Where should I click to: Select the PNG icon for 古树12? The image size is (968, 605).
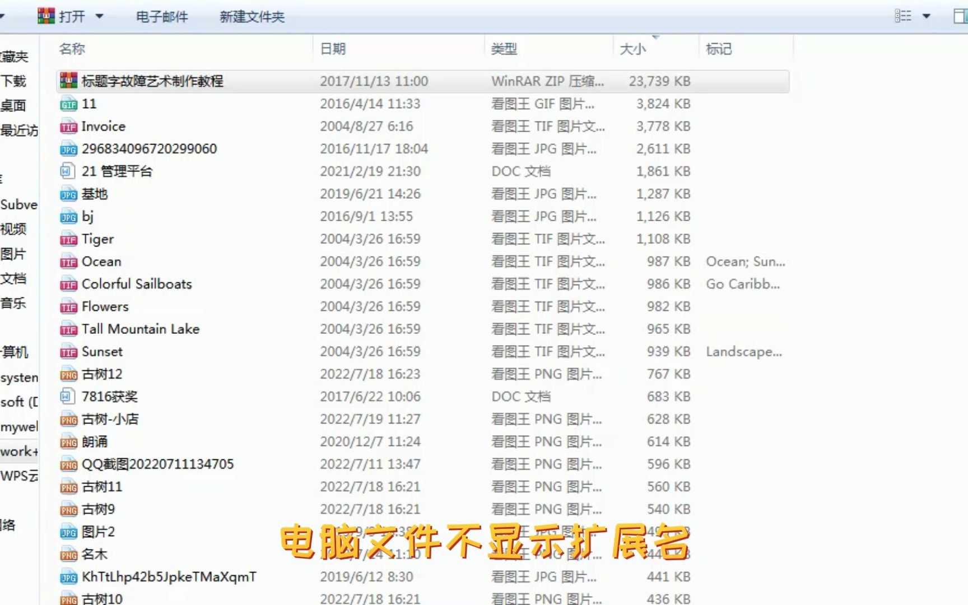click(68, 374)
